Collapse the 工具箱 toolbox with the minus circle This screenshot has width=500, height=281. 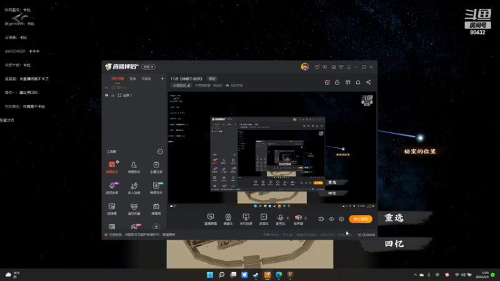tap(160, 152)
